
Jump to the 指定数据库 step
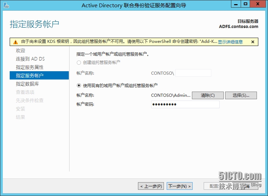pyautogui.click(x=27, y=84)
